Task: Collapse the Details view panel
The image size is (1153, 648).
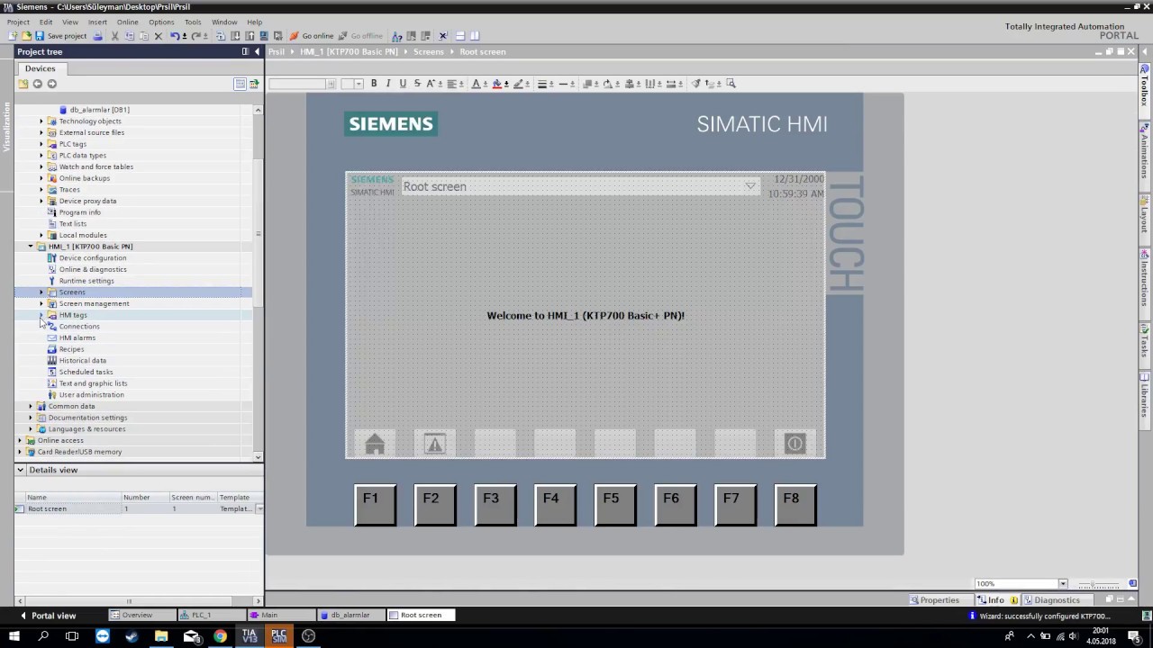Action: 20,470
